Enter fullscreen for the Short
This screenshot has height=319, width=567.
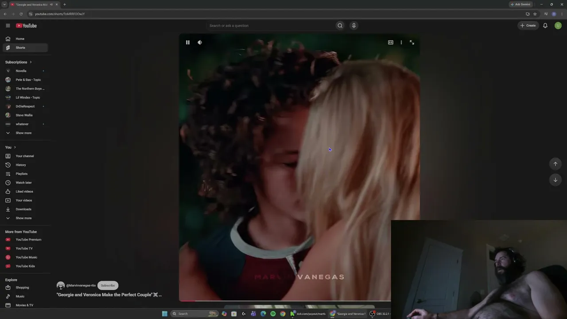(412, 43)
